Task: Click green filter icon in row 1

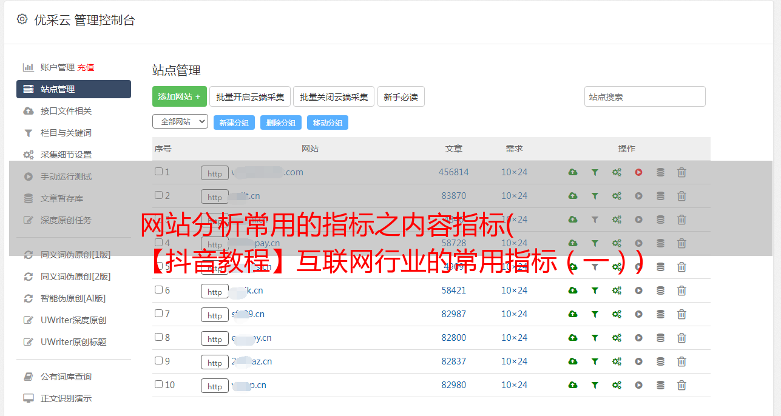Action: tap(595, 172)
